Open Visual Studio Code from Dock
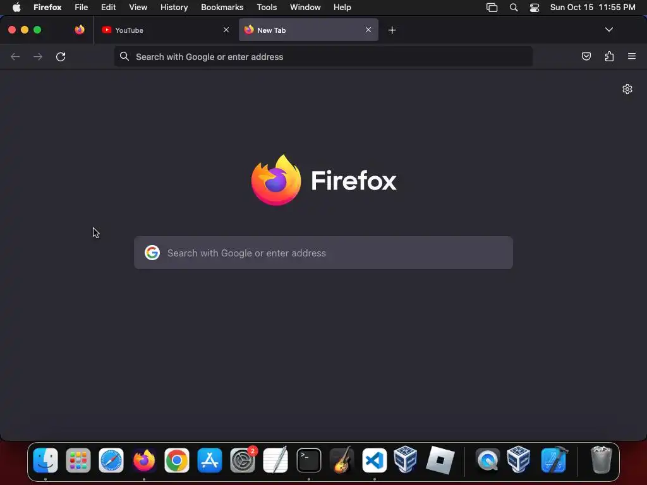This screenshot has height=485, width=647. [x=374, y=460]
